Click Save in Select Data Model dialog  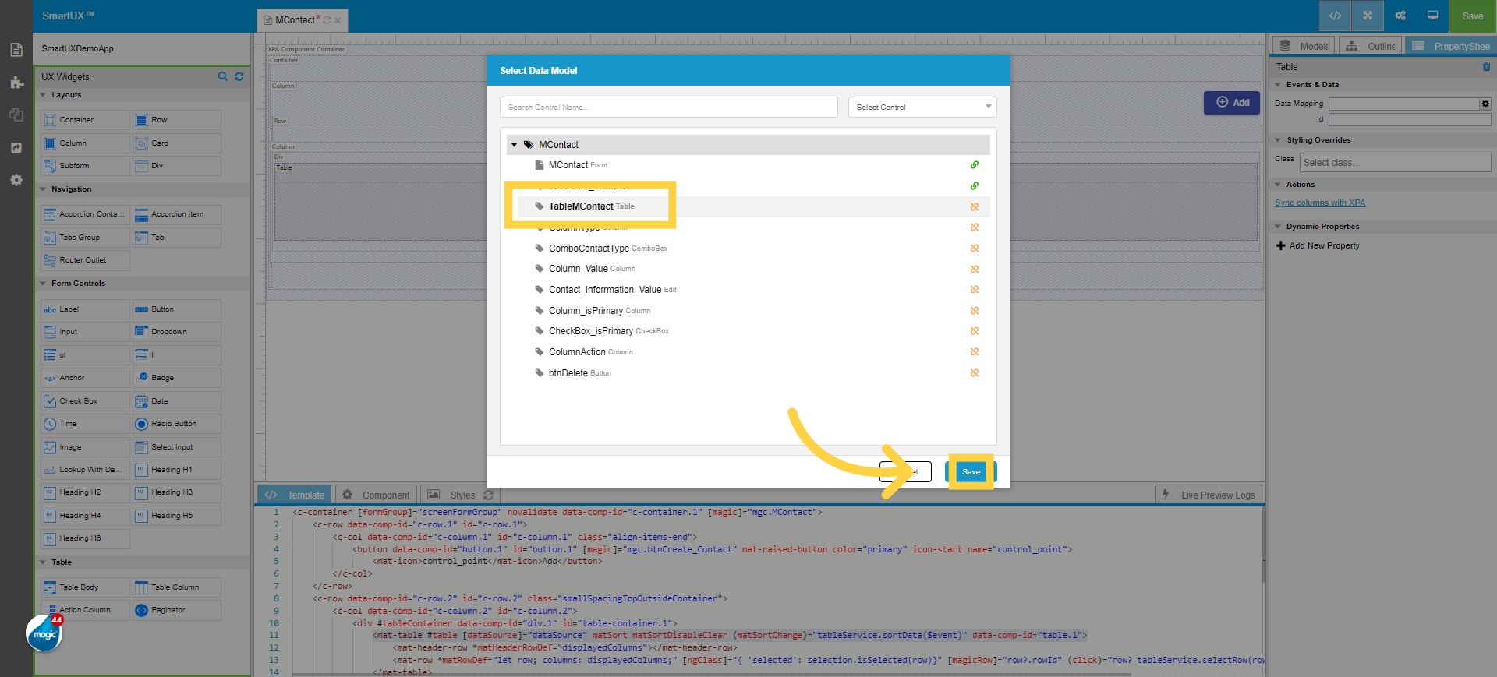coord(971,472)
